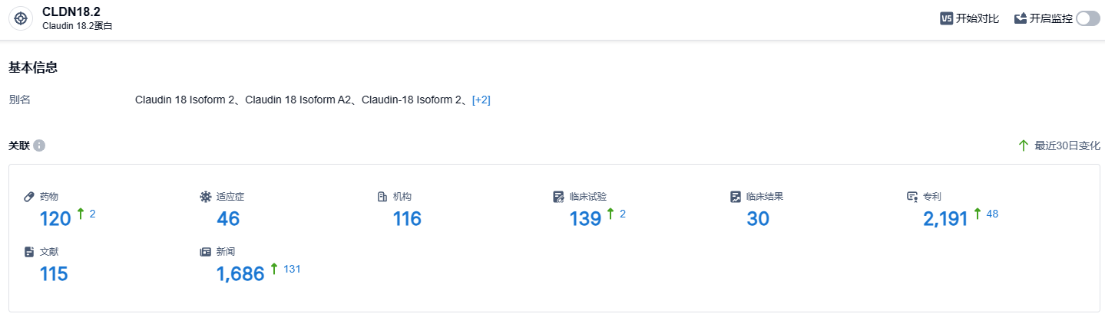Open the 1,686 news count
The height and width of the screenshot is (317, 1105).
[240, 274]
